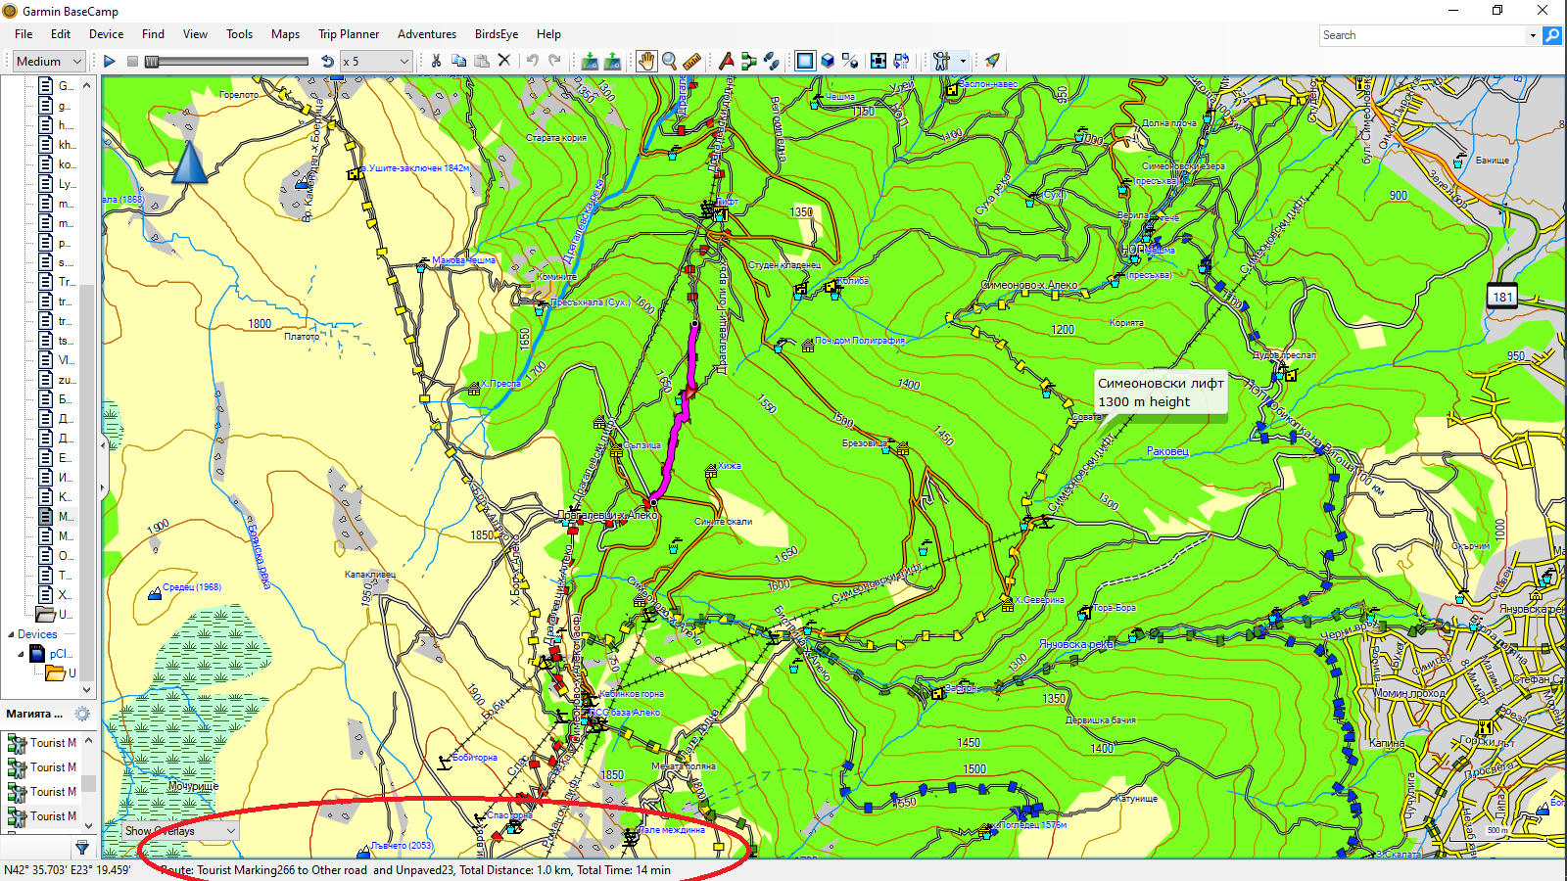Viewport: 1567px width, 881px height.
Task: Reset playback with the rewind arrow
Action: (327, 61)
